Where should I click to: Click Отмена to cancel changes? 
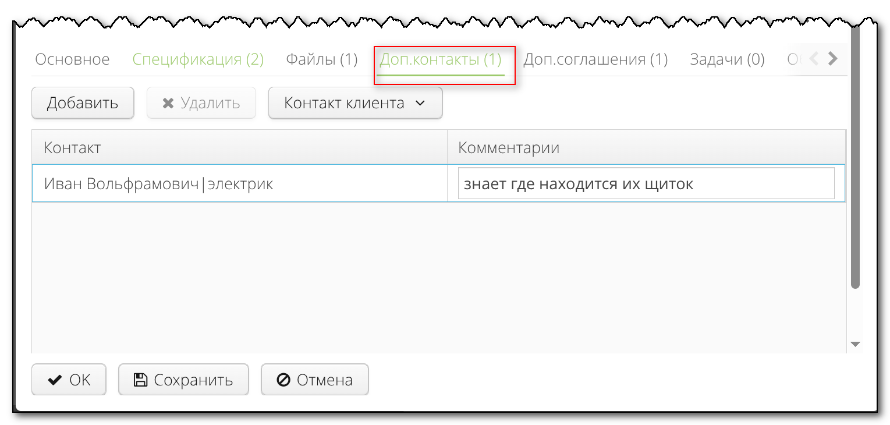314,380
